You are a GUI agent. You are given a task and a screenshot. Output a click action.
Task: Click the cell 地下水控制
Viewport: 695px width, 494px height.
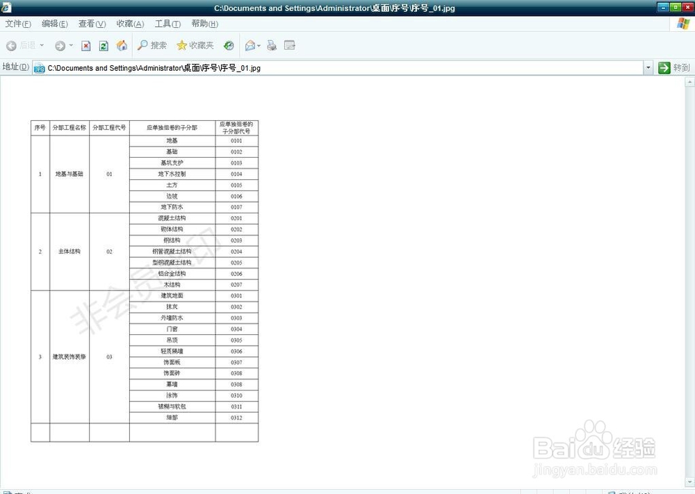[172, 174]
